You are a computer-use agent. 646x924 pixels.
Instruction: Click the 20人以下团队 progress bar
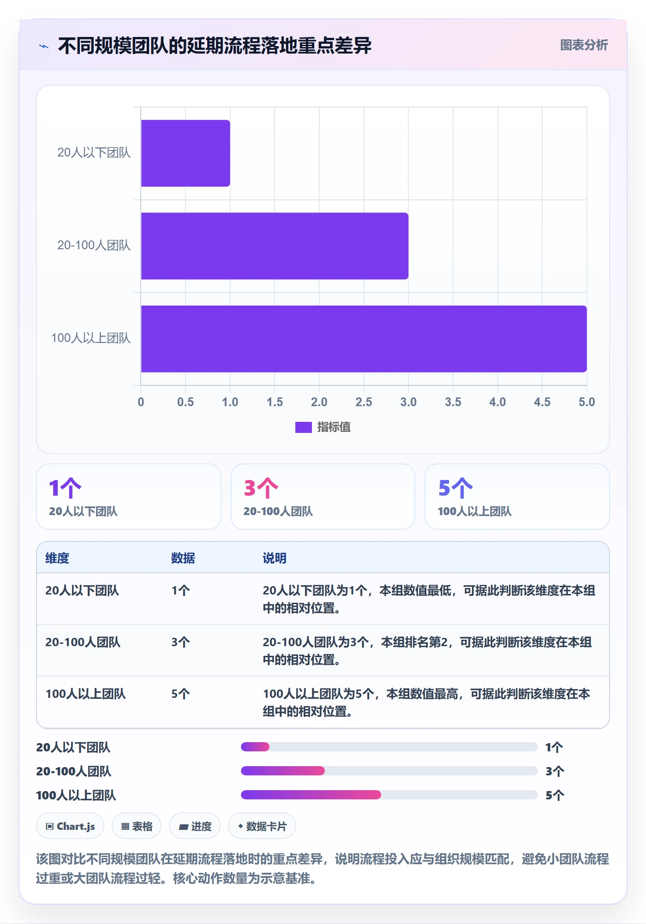(x=389, y=747)
